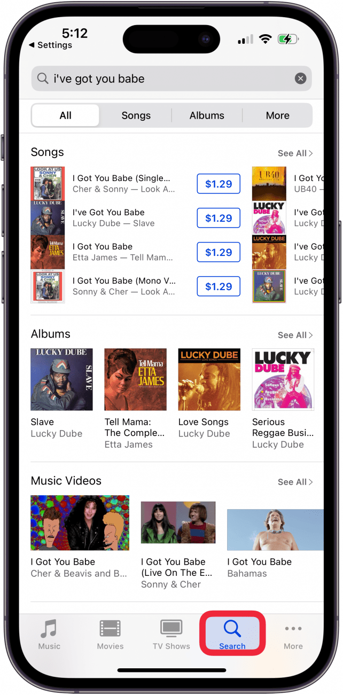Select the All filter segment
The height and width of the screenshot is (695, 343).
[x=66, y=115]
